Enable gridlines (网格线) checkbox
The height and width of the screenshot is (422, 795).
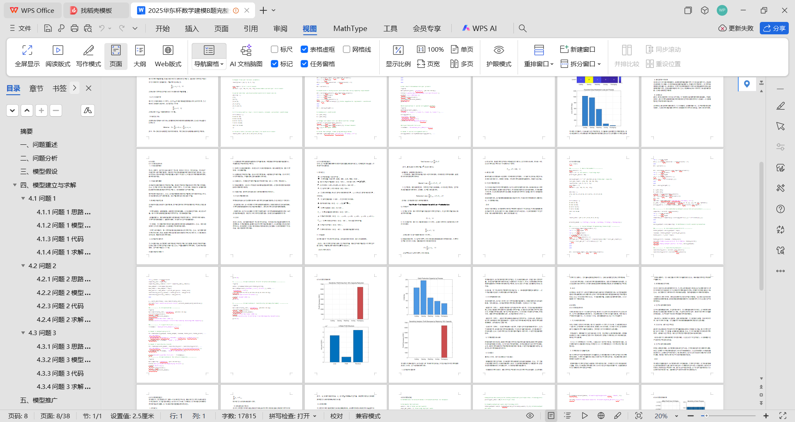coord(357,49)
